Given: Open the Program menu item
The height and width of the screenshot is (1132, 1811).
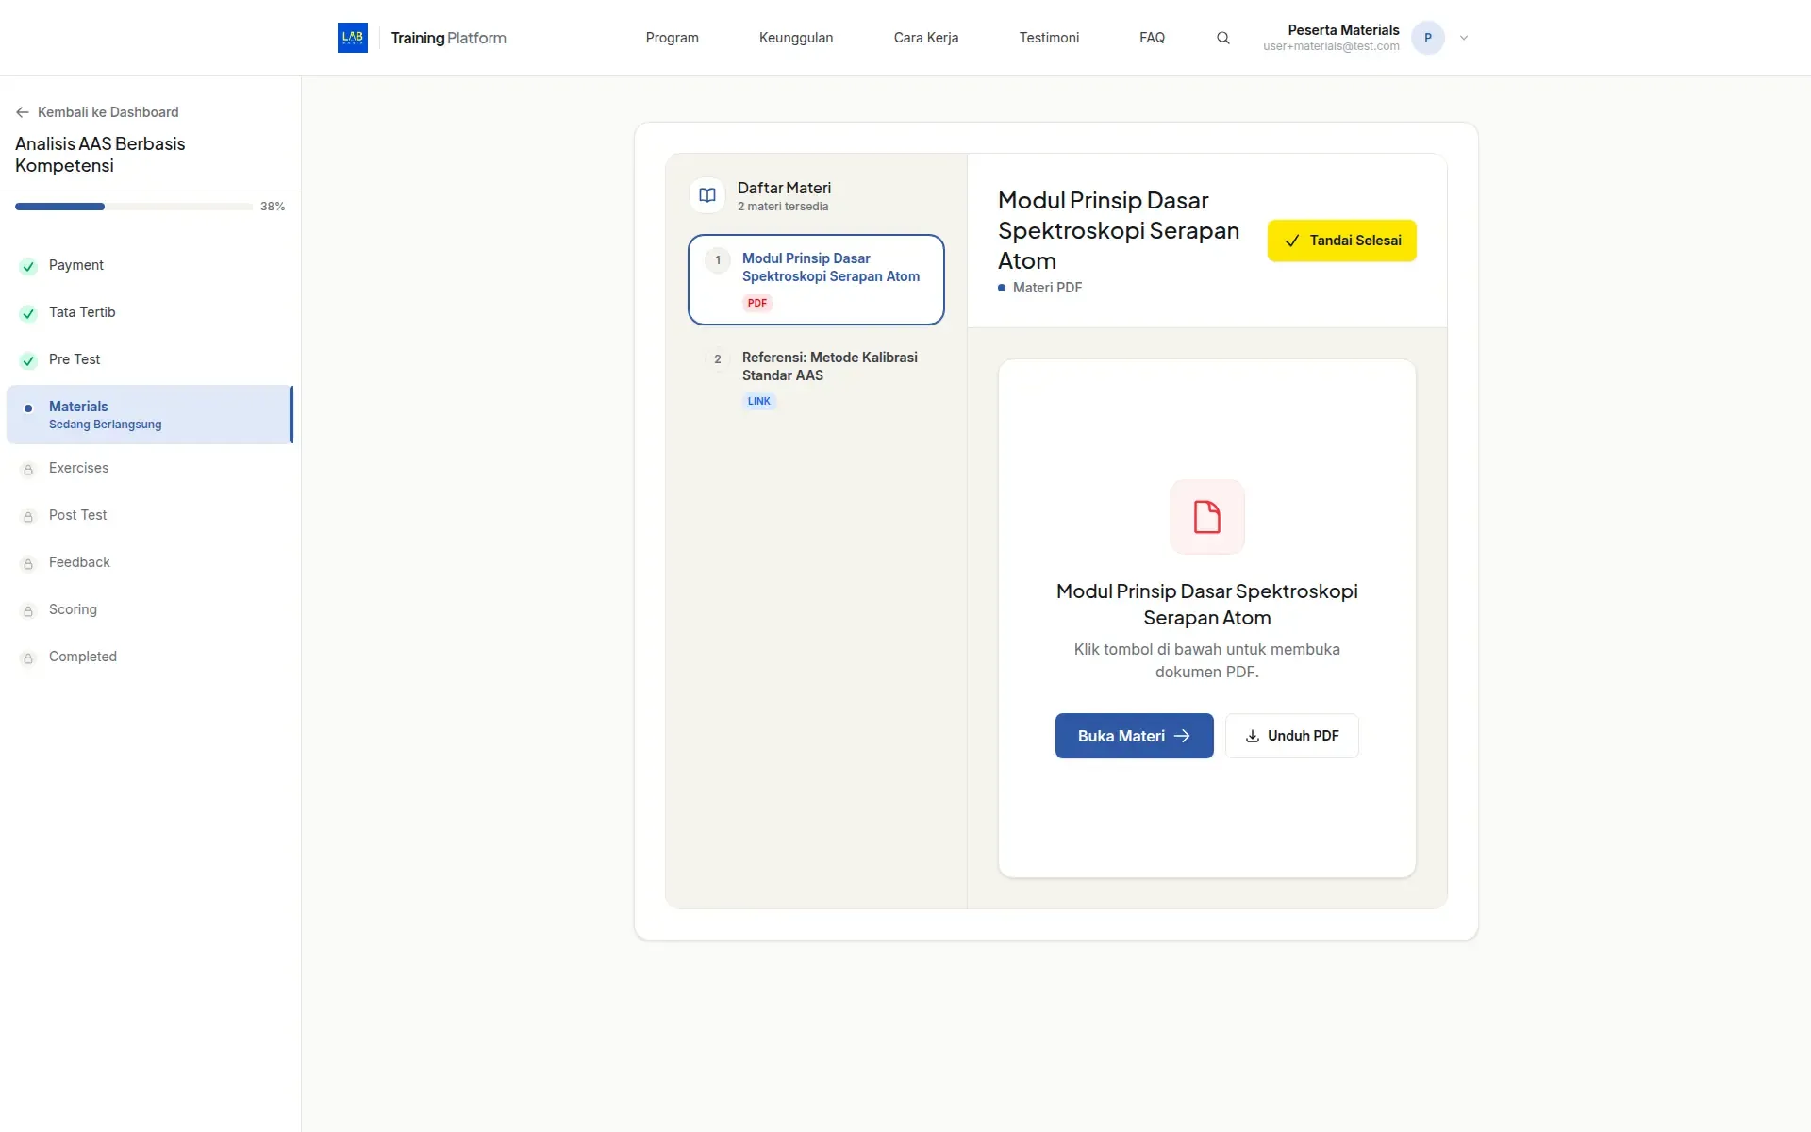Looking at the screenshot, I should click(x=672, y=38).
